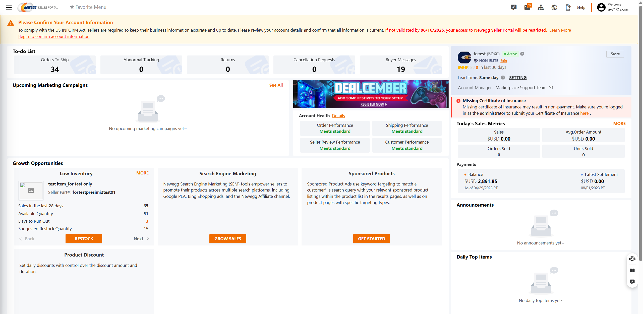643x314 pixels.
Task: Click the seller star rating icons
Action: coord(466,67)
